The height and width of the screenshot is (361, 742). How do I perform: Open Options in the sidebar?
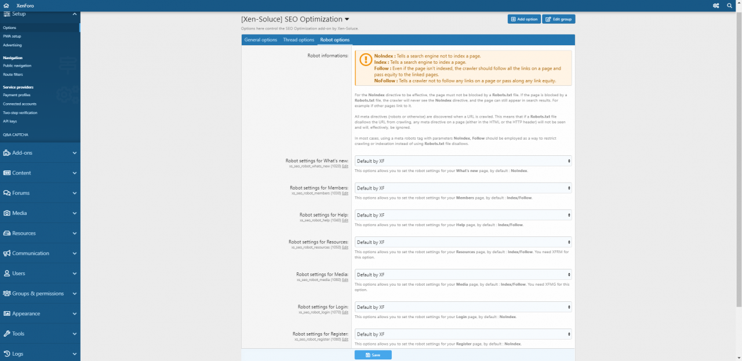point(39,28)
